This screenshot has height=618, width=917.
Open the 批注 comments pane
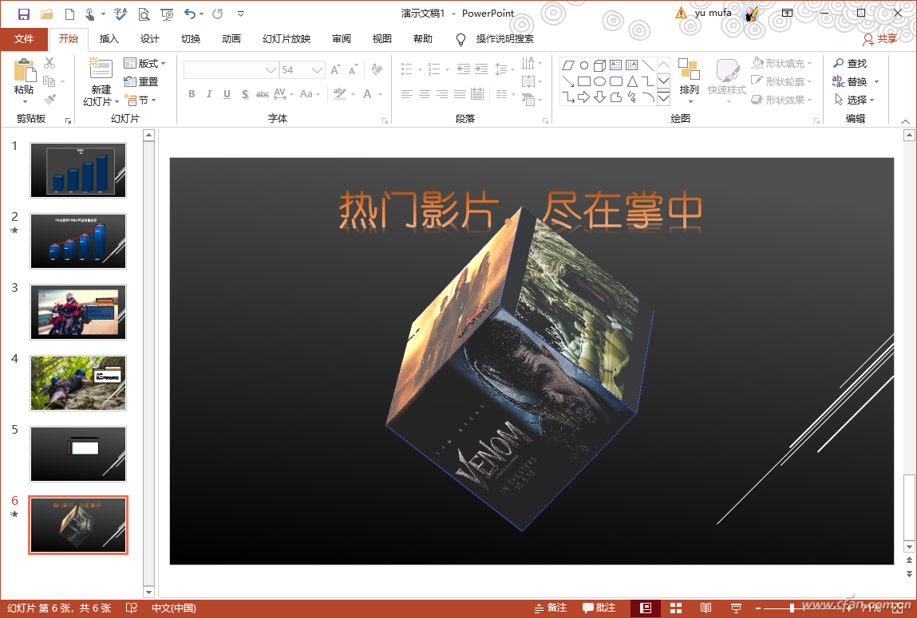click(599, 608)
